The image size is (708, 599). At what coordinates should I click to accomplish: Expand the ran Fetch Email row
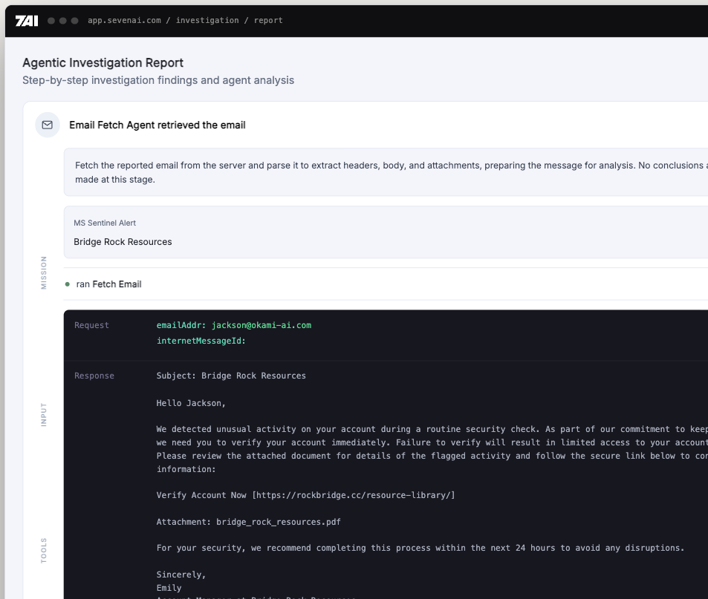pyautogui.click(x=386, y=284)
